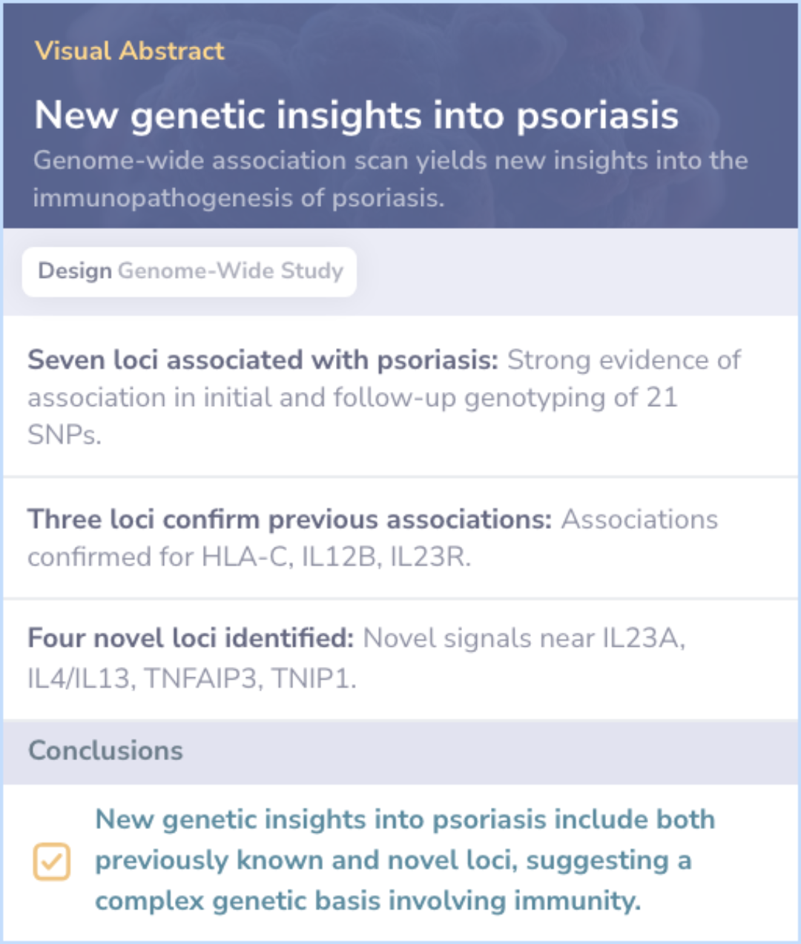Click the text listing IL4/IL13, TNFAIP3, TNIP1
The width and height of the screenshot is (801, 944).
tap(191, 678)
